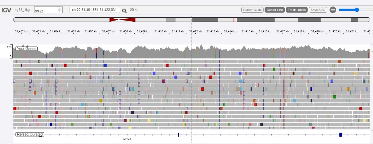Click the zoom out minus button
Image resolution: width=373 pixels, height=144 pixels.
click(333, 10)
